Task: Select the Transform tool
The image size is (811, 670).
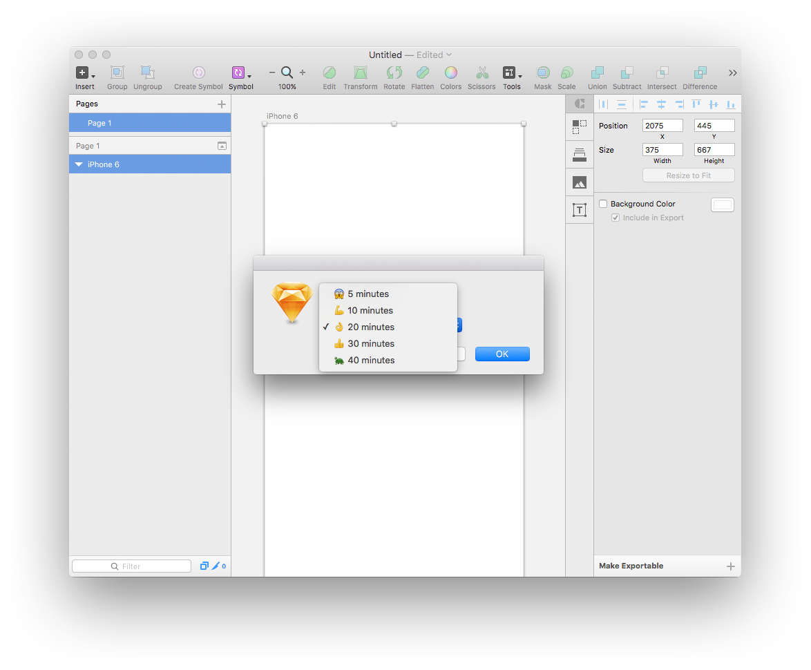Action: point(360,73)
